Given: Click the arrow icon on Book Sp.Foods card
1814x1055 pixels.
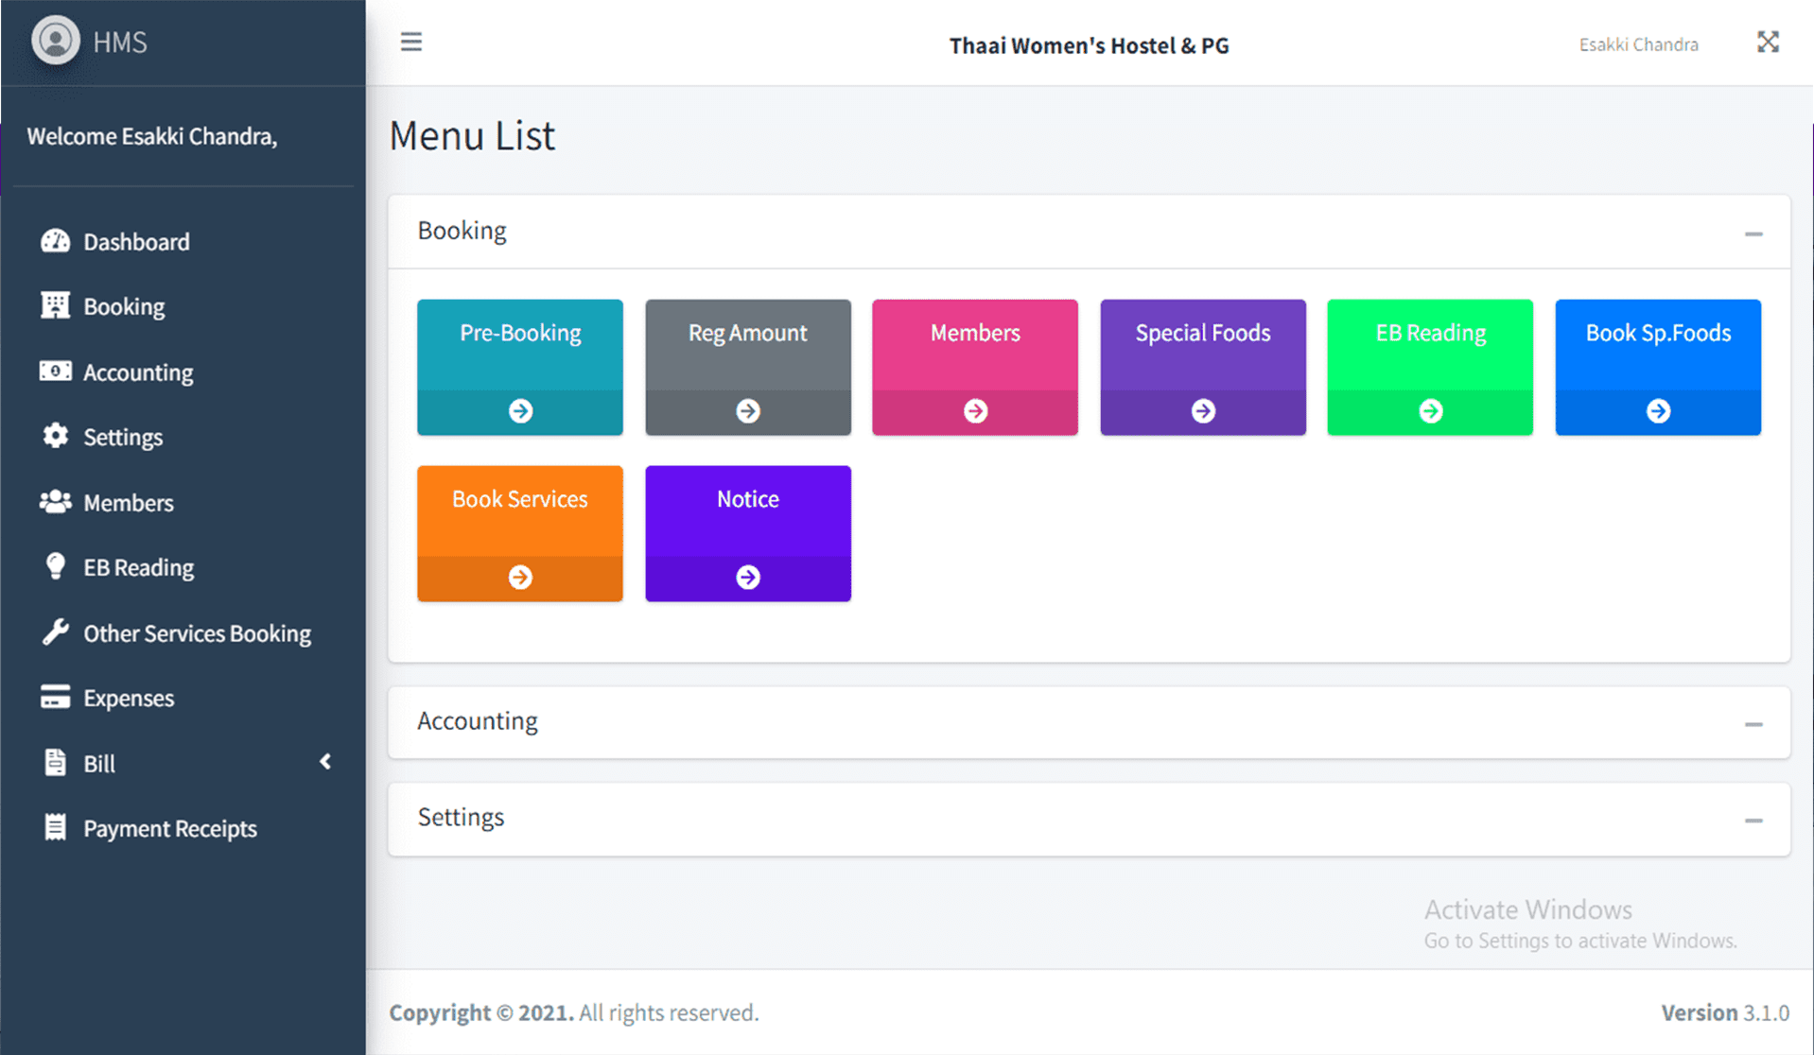Looking at the screenshot, I should pyautogui.click(x=1658, y=411).
